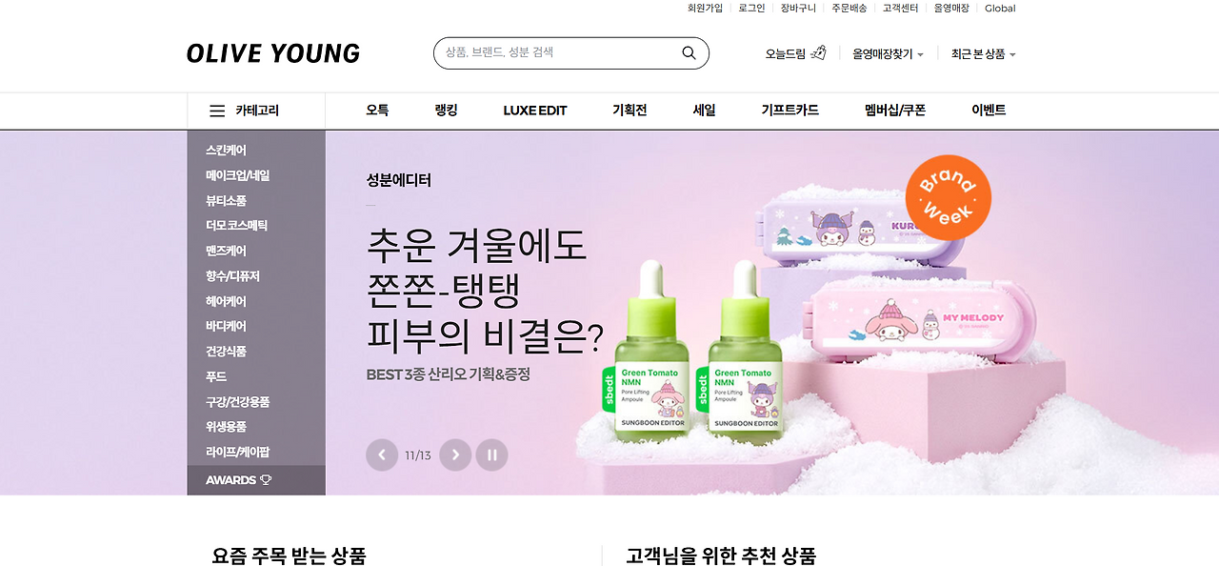1219x566 pixels.
Task: Select the 랭킹 menu item
Action: (x=446, y=111)
